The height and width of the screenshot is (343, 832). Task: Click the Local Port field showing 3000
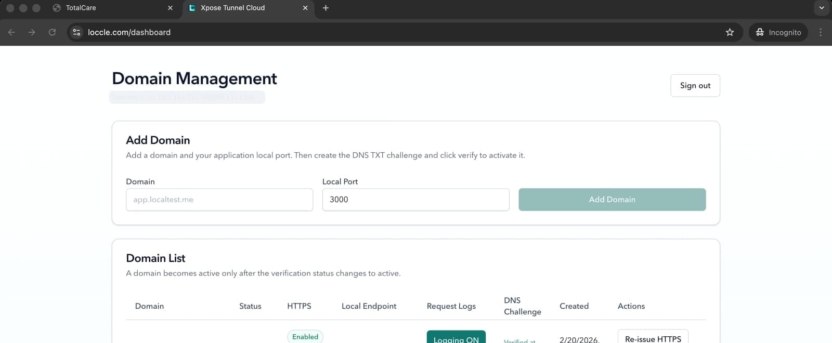tap(416, 200)
